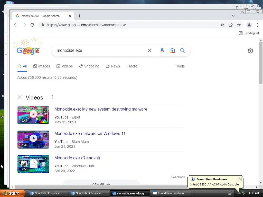263x197 pixels.
Task: Open the share page icon
Action: 231,25
